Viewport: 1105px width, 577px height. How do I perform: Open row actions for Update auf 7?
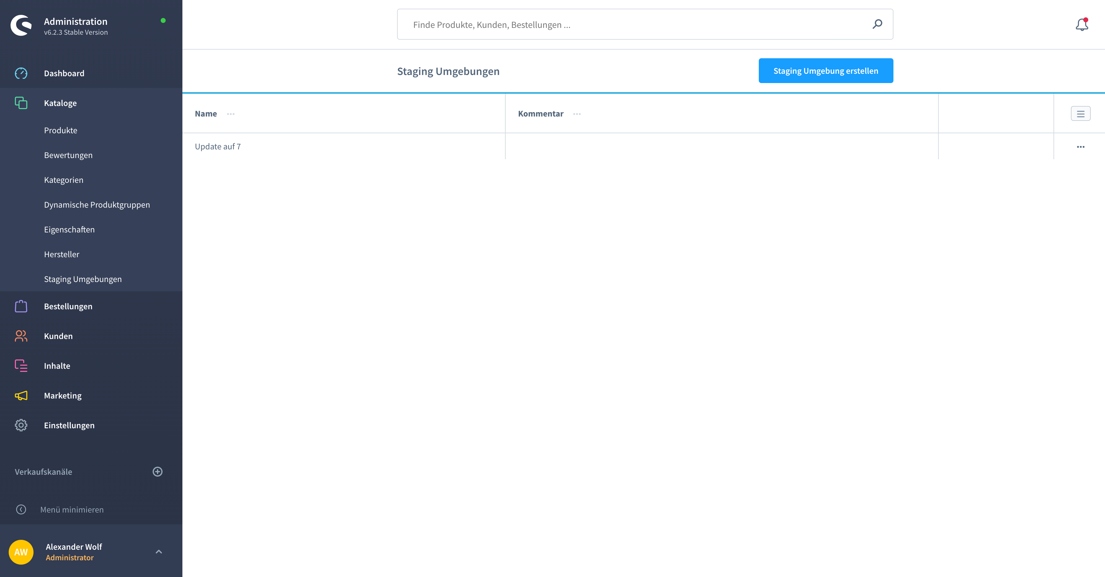(1080, 147)
